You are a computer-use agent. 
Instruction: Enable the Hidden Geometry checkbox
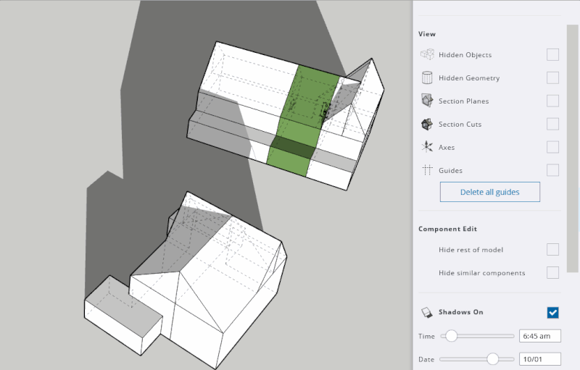pyautogui.click(x=552, y=78)
